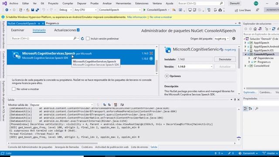Switch to the Examinar tab
Screen dimensions: 279x157
coord(17,30)
